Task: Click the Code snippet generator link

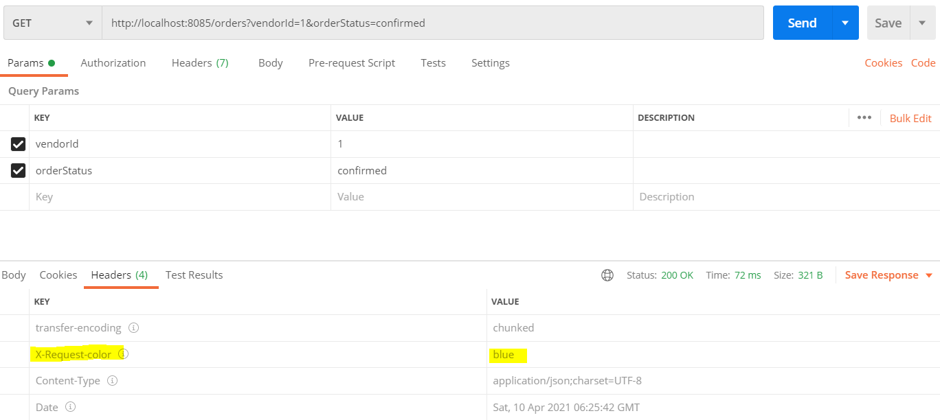Action: tap(923, 62)
